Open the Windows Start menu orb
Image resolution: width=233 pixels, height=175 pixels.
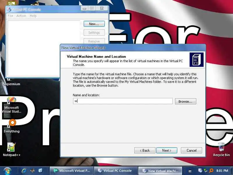(x=7, y=171)
